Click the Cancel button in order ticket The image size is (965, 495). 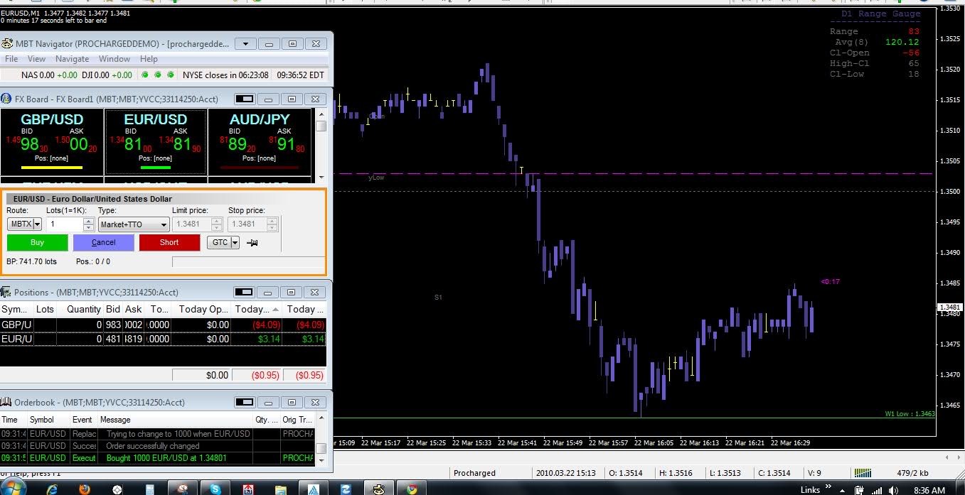coord(103,242)
